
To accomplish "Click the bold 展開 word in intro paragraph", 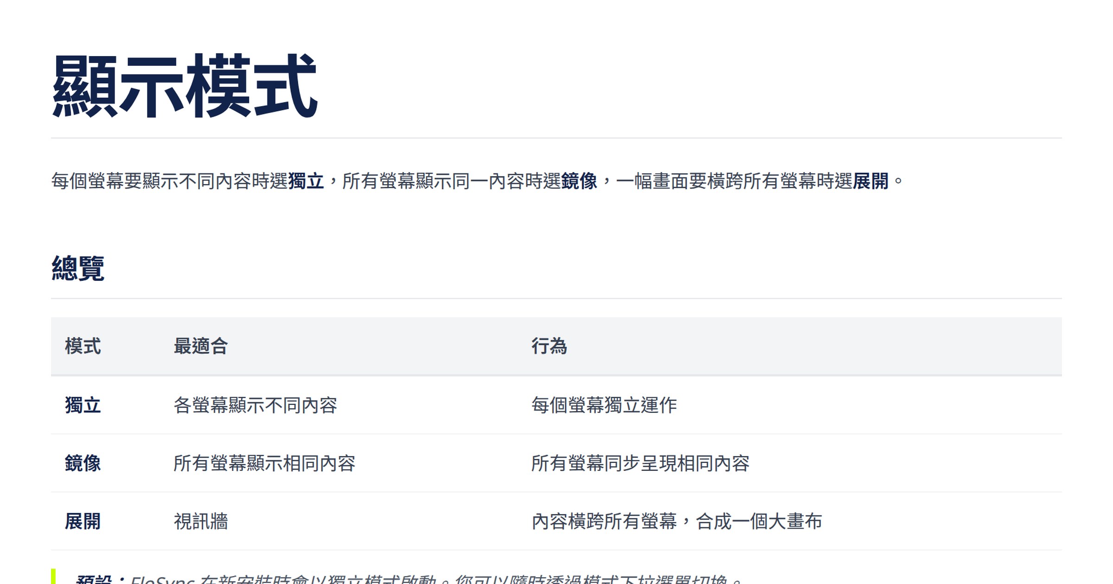I will point(870,181).
